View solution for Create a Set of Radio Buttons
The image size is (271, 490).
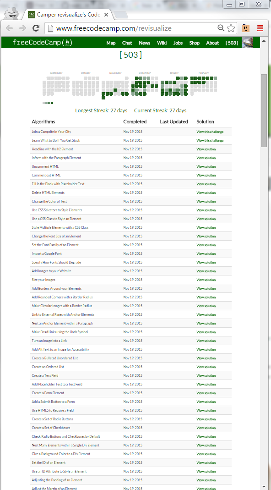pos(206,419)
